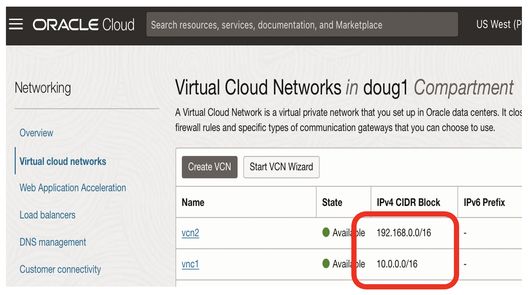Click the green status dot for vcn2
The height and width of the screenshot is (295, 531).
click(326, 232)
